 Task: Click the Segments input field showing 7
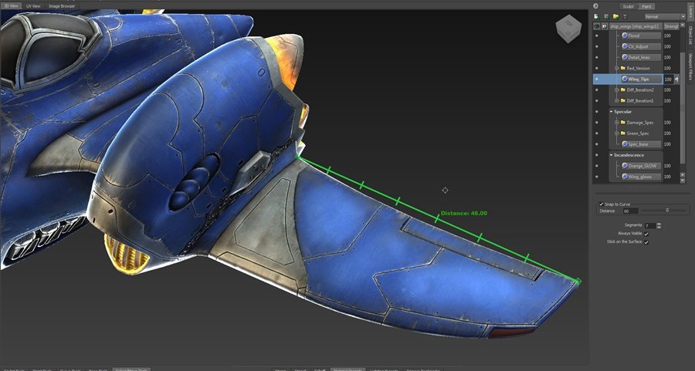[x=649, y=225]
